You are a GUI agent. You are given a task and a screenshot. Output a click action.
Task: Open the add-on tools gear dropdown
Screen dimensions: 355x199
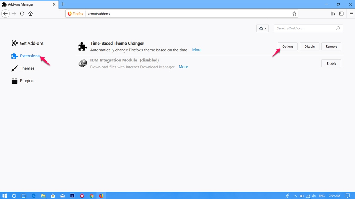point(262,28)
